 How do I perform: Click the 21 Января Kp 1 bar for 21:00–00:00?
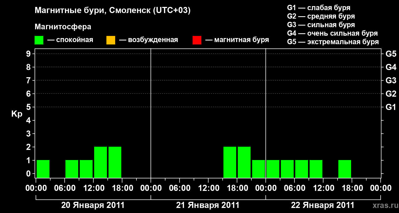[x=259, y=169]
